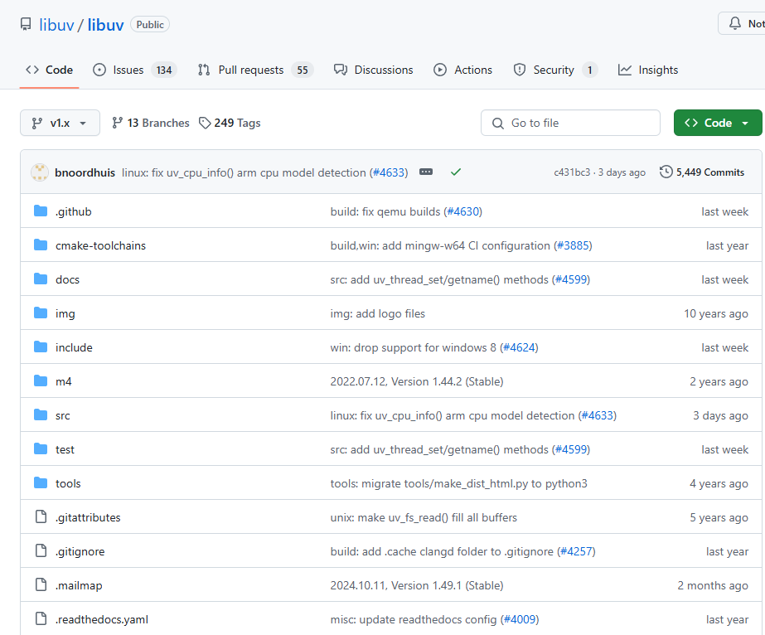Click '2022.07.12, Version 1.44.2 (Stable)' commit
765x635 pixels.
coord(417,381)
